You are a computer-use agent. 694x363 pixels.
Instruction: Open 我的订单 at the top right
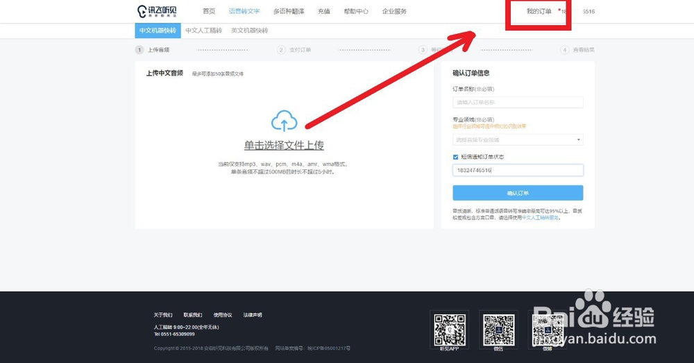click(539, 12)
